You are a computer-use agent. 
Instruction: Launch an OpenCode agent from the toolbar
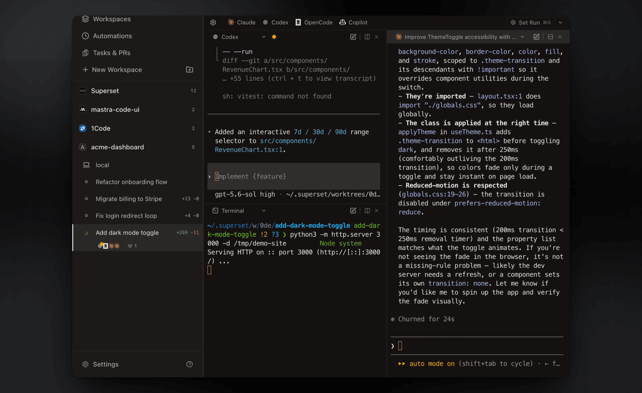point(314,22)
